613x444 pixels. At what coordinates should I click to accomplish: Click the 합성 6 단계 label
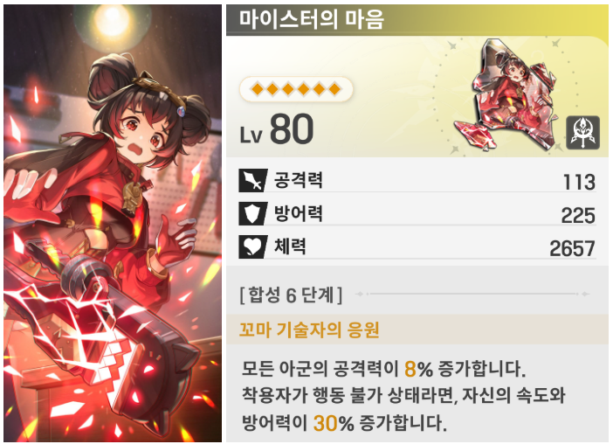tap(291, 295)
